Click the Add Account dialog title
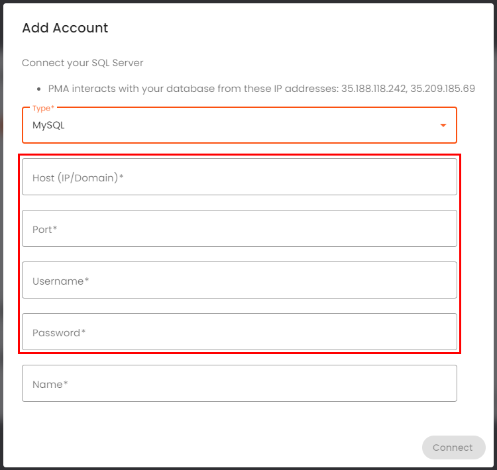Screen dimensions: 497x470 click(x=65, y=28)
